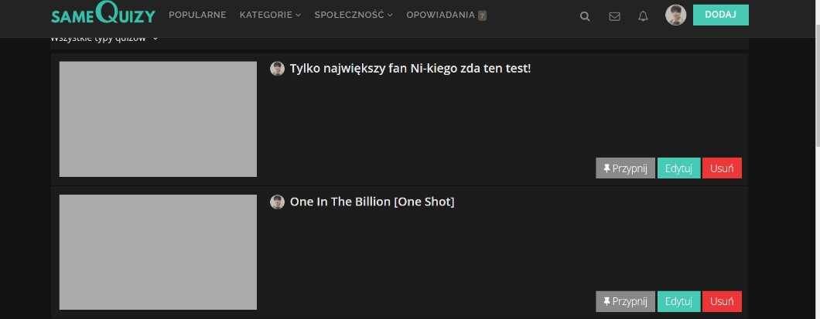This screenshot has height=319, width=820.
Task: Open the user profile avatar in the header
Action: 676,15
